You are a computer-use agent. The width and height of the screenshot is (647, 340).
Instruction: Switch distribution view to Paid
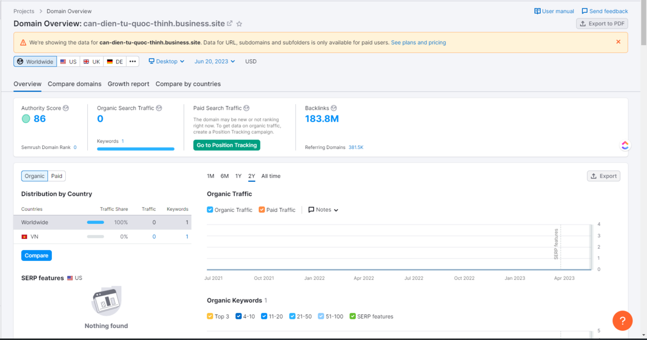pos(57,176)
